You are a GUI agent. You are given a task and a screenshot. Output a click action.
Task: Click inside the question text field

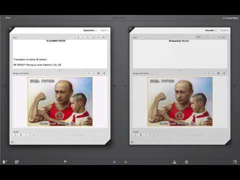pyautogui.click(x=60, y=53)
